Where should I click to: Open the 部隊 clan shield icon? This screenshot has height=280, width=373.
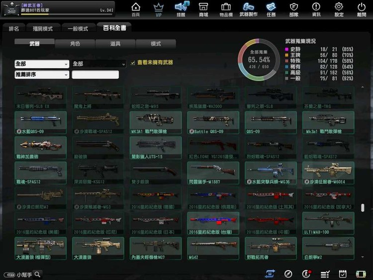[x=294, y=9]
